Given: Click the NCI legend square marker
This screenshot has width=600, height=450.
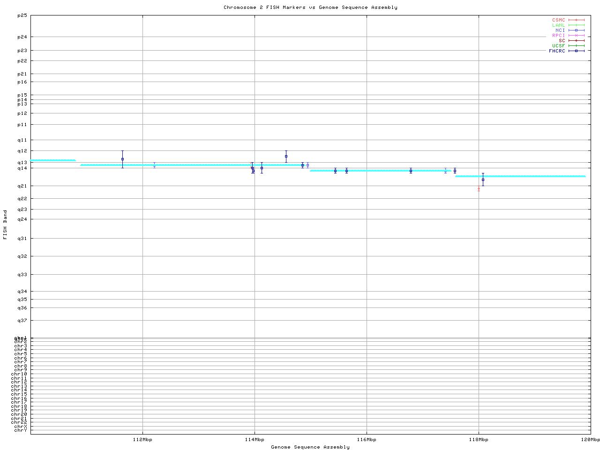Looking at the screenshot, I should (x=576, y=30).
